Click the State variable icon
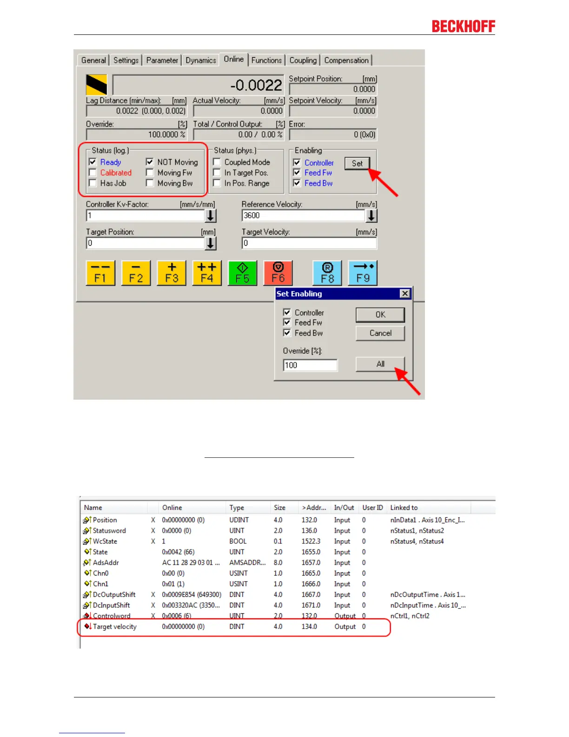569x737 pixels. 88,552
